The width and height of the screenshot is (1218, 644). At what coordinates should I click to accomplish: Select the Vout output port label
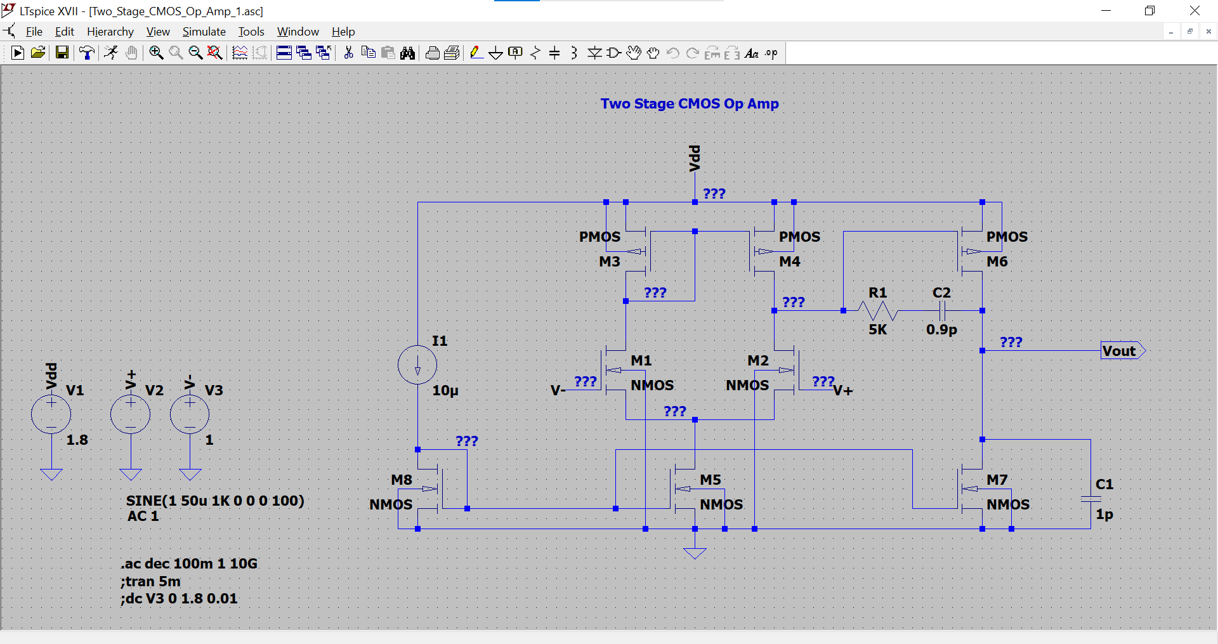pos(1120,351)
